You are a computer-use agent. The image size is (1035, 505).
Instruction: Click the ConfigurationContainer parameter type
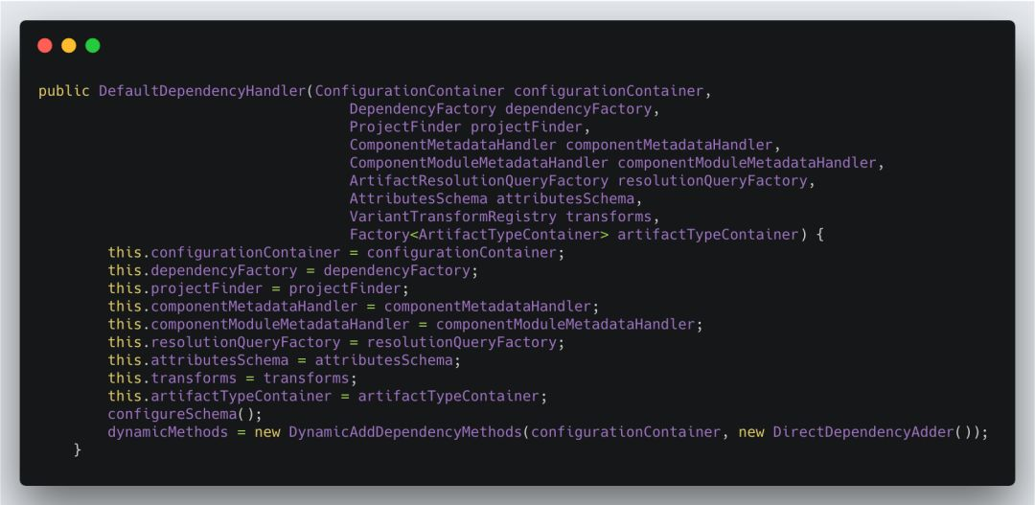coord(409,91)
